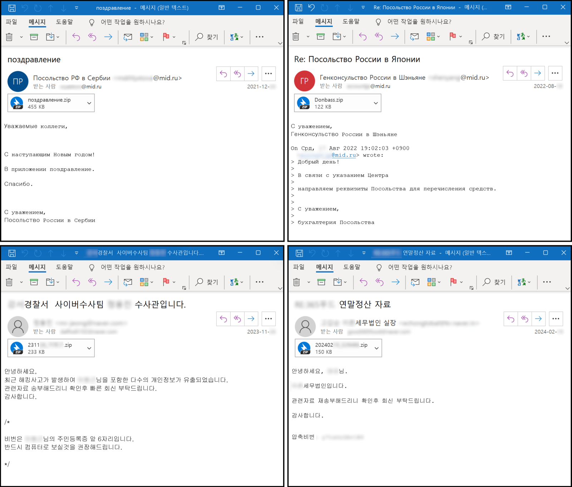Open Delete dropdown arrow in 경찰서 사이버수사팀 window
572x487 pixels.
tap(21, 282)
